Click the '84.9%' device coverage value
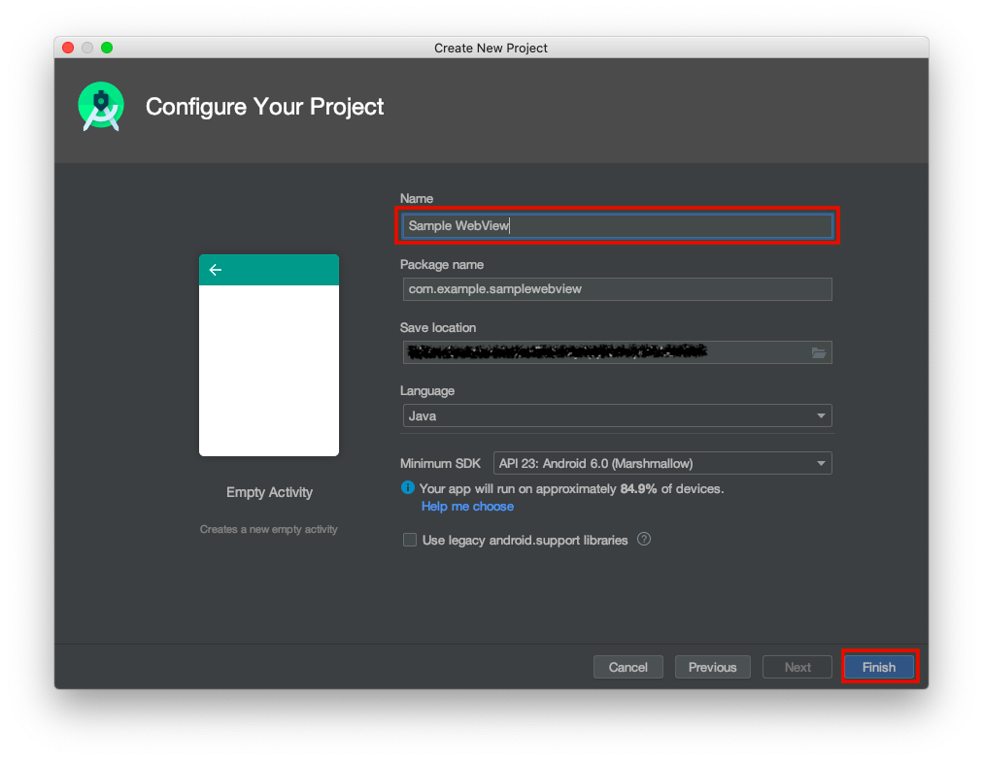 pos(638,488)
